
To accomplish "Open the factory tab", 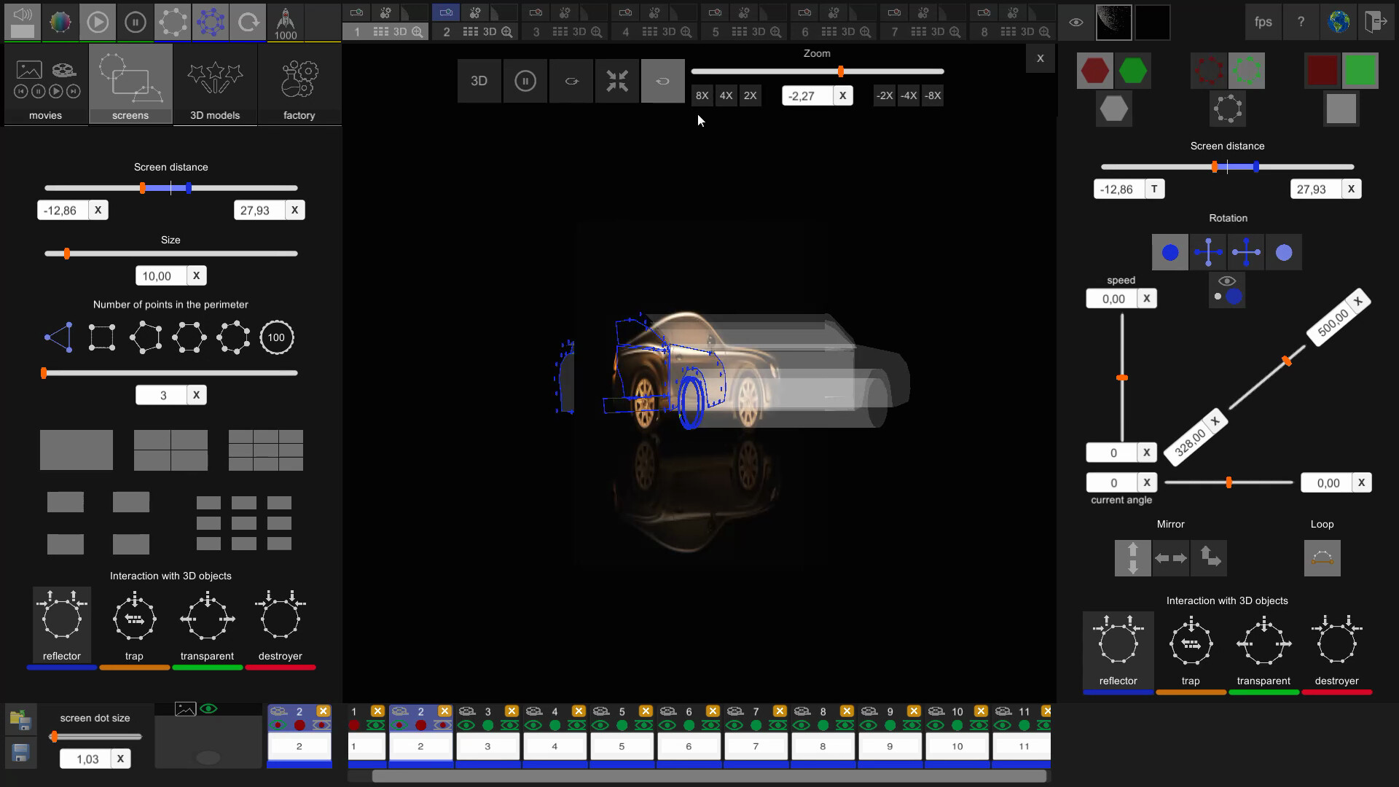I will (x=299, y=84).
